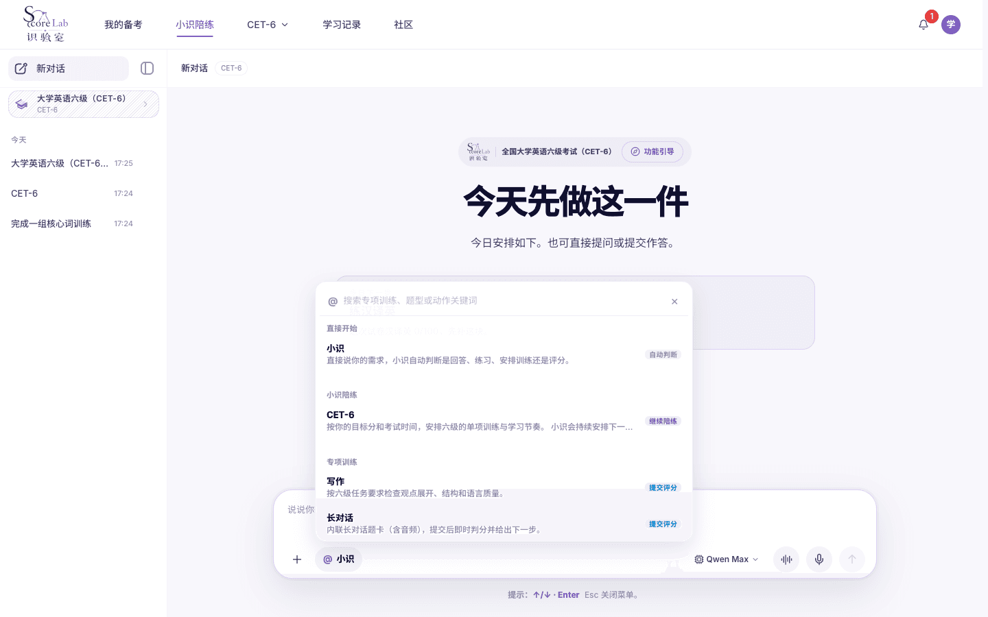Open the Qwen Max model dropdown
988x617 pixels.
coord(727,559)
